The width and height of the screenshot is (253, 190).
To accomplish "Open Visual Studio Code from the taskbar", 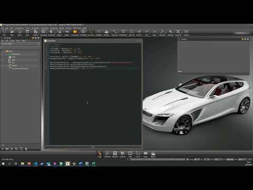I will click(x=35, y=164).
